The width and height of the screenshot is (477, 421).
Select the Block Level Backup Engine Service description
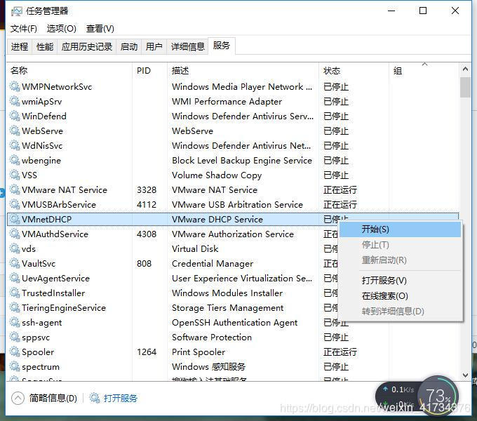242,160
